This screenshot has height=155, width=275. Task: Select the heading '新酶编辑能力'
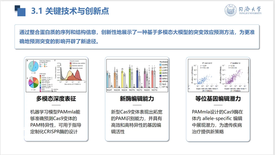(137, 99)
